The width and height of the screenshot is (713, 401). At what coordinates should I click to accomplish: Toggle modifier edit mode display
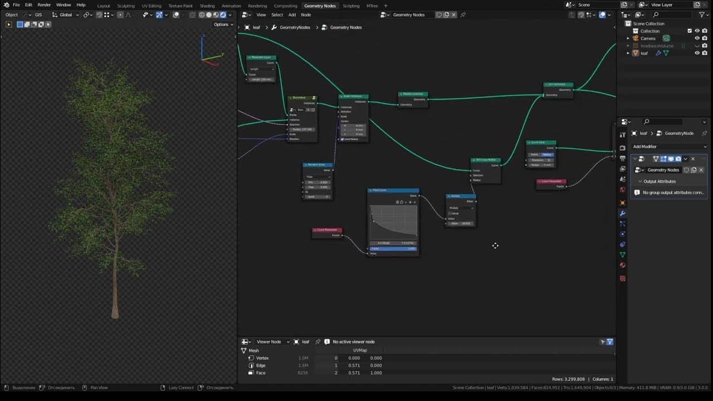point(663,159)
